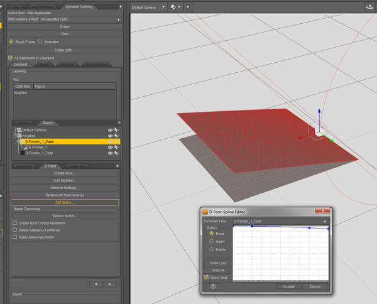Enable Create Root Control Parameter
This screenshot has height=304, width=377.
click(x=14, y=223)
